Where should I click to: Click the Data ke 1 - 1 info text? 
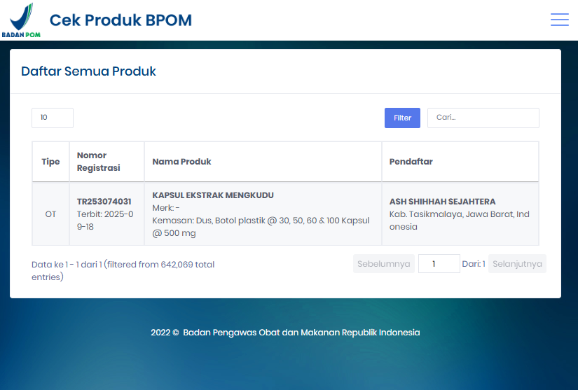click(x=123, y=271)
